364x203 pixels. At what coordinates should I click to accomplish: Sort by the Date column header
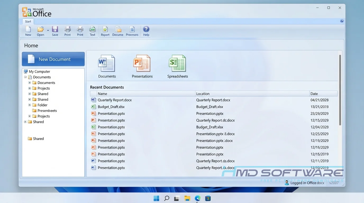[x=323, y=94]
